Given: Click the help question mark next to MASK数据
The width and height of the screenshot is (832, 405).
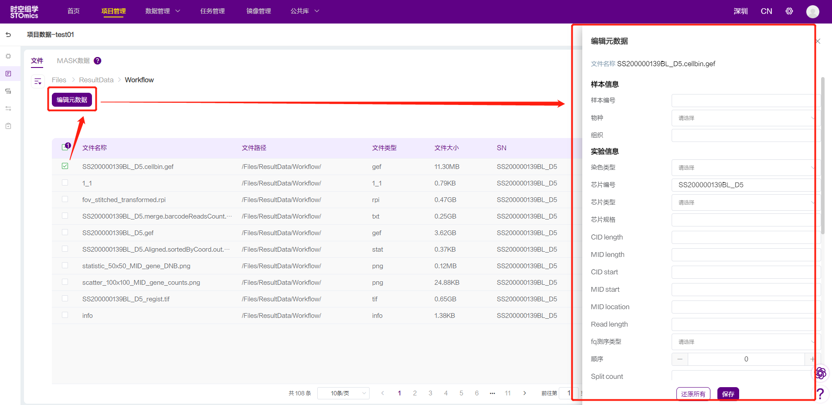Looking at the screenshot, I should coord(98,61).
